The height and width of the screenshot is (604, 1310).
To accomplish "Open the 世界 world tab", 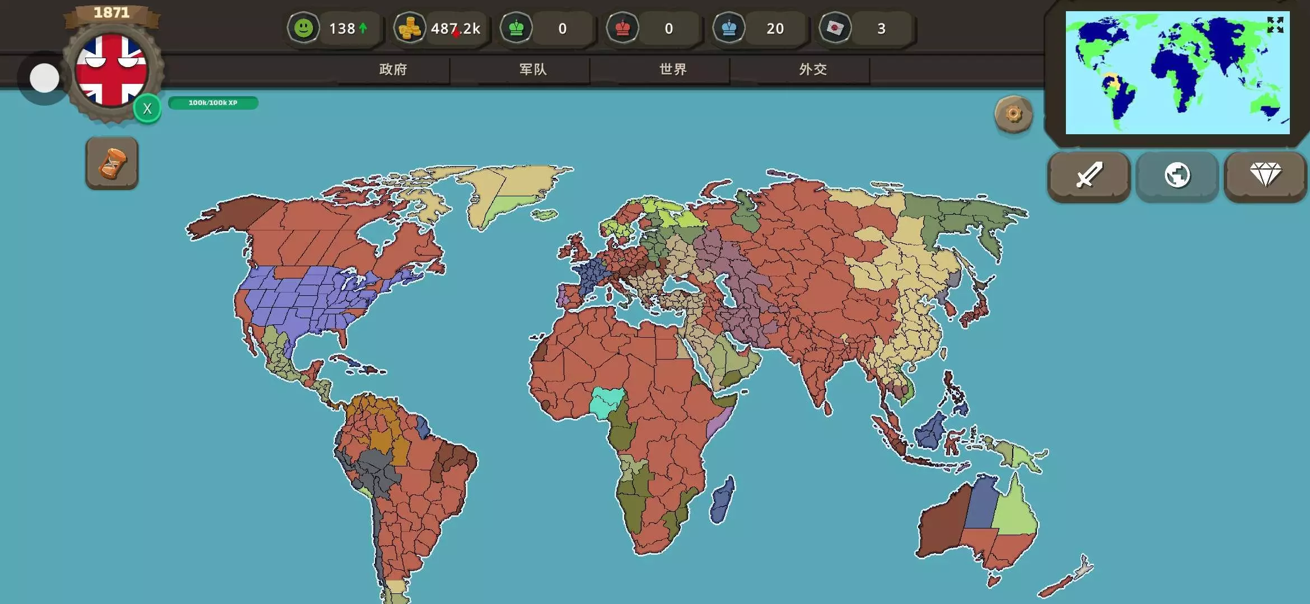I will [673, 69].
